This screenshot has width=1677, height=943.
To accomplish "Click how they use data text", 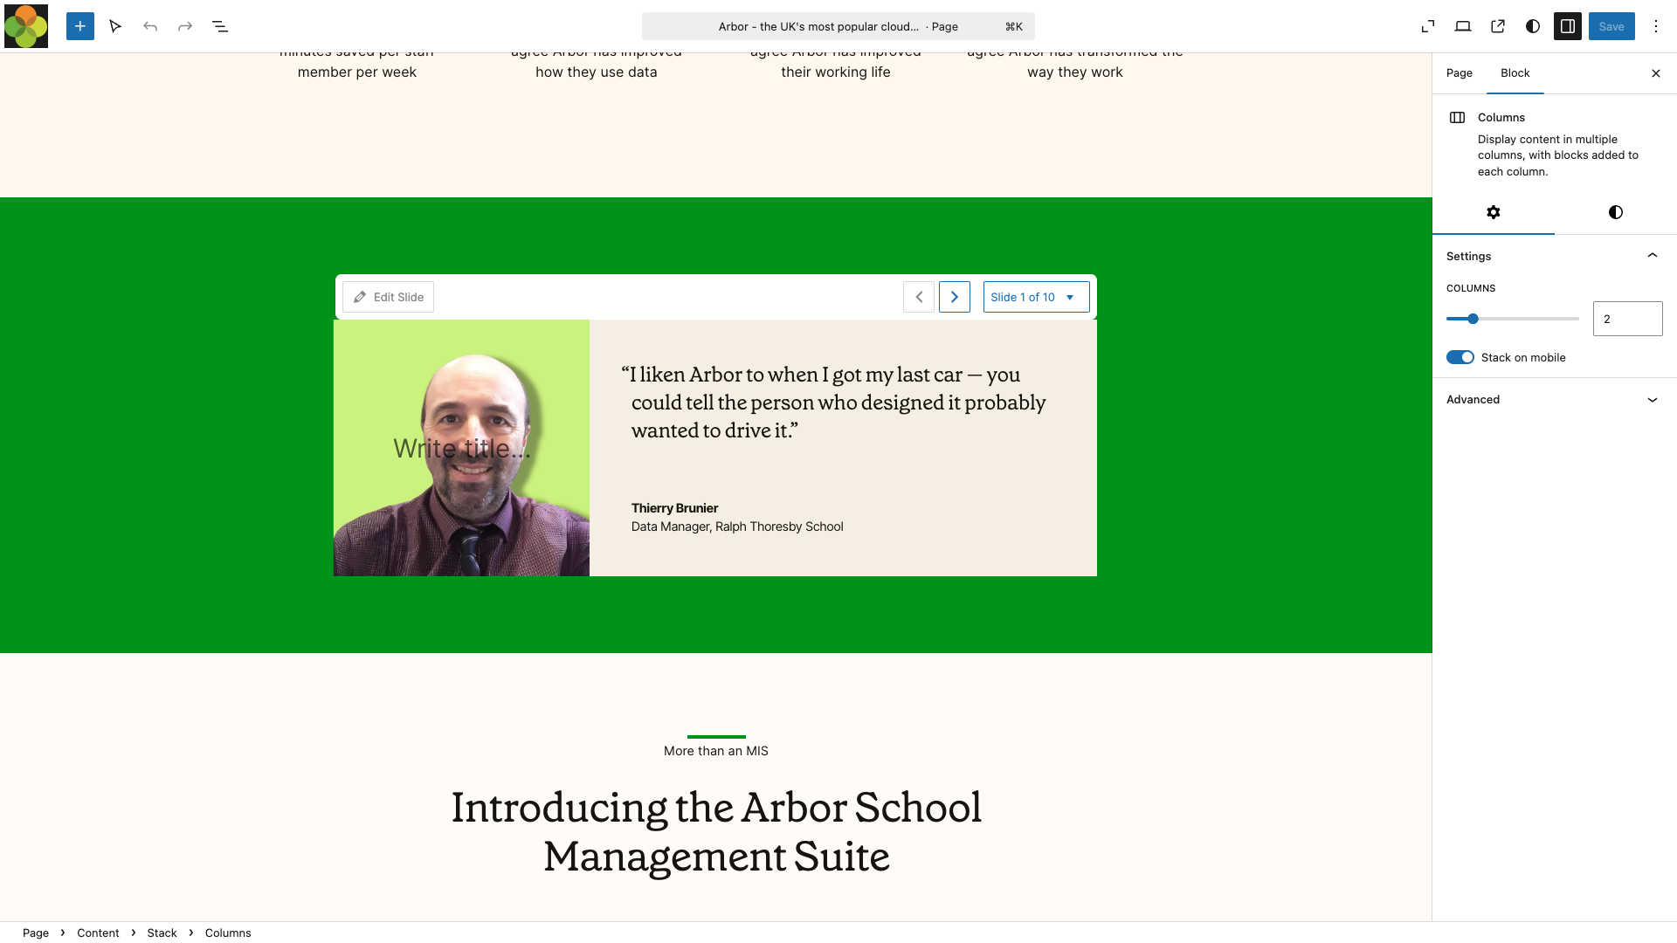I will (x=597, y=72).
